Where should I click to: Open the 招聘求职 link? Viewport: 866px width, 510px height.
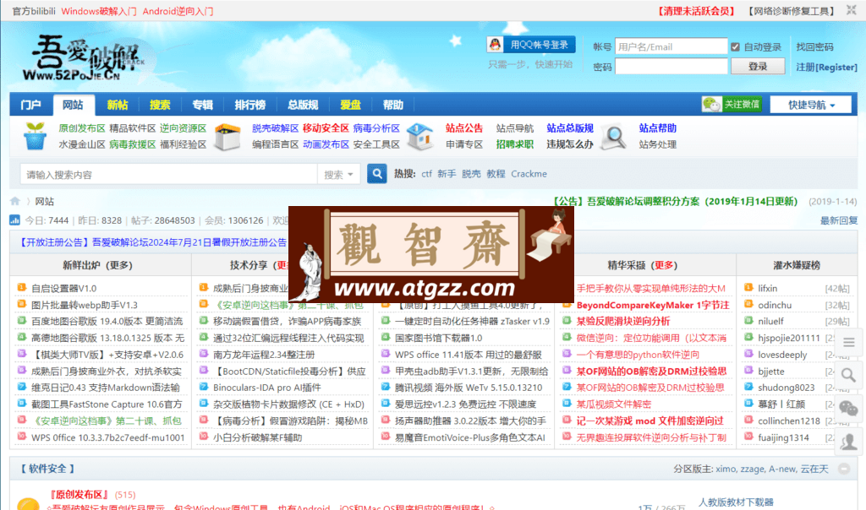click(515, 144)
